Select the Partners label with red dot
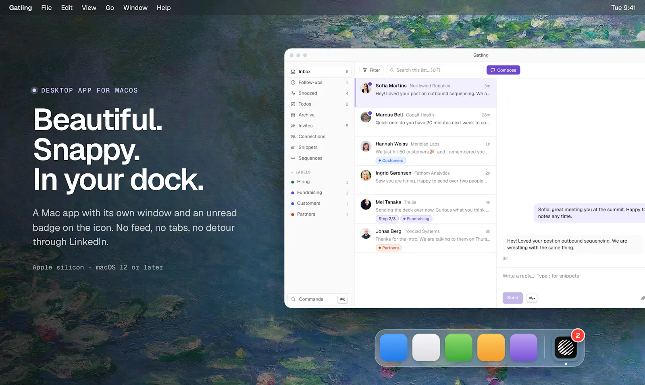This screenshot has height=385, width=645. click(x=319, y=214)
